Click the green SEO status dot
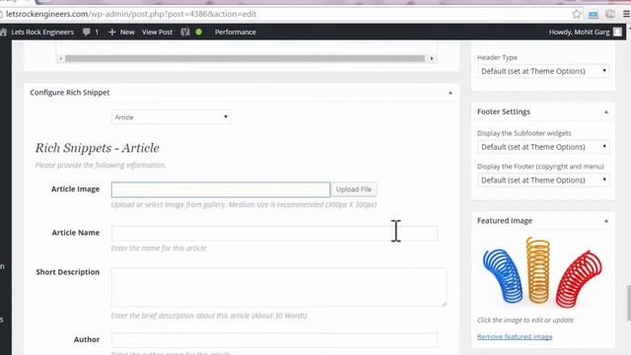631x355 pixels. (x=199, y=32)
